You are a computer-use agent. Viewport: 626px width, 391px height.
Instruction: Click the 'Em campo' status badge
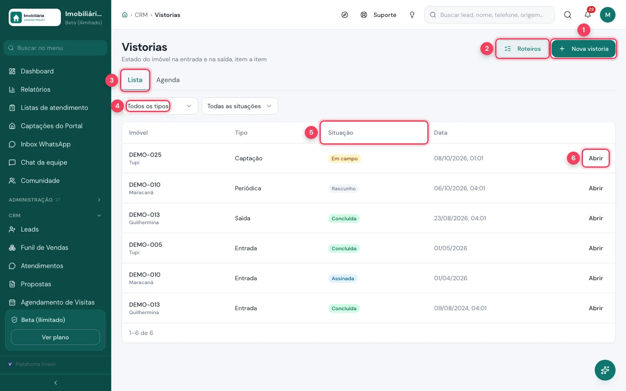coord(344,159)
